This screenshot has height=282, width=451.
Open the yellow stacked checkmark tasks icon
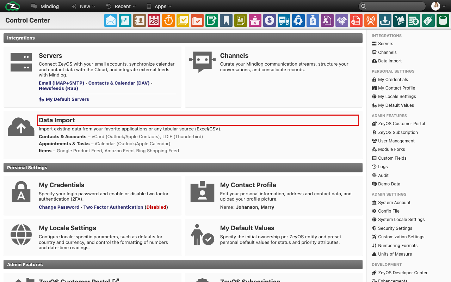point(183,20)
